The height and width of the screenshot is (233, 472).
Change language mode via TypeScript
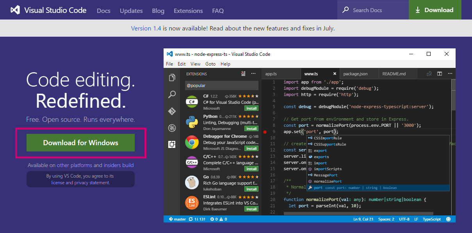point(432,219)
